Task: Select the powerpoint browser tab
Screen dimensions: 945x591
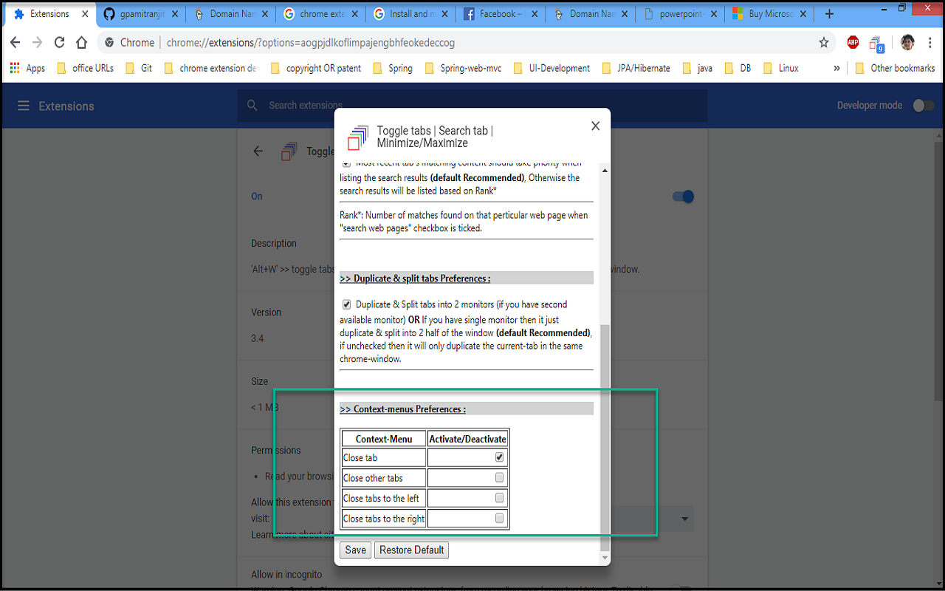Action: click(676, 13)
